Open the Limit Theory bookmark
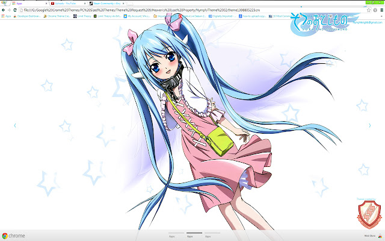This screenshot has width=385, height=241. click(x=82, y=16)
